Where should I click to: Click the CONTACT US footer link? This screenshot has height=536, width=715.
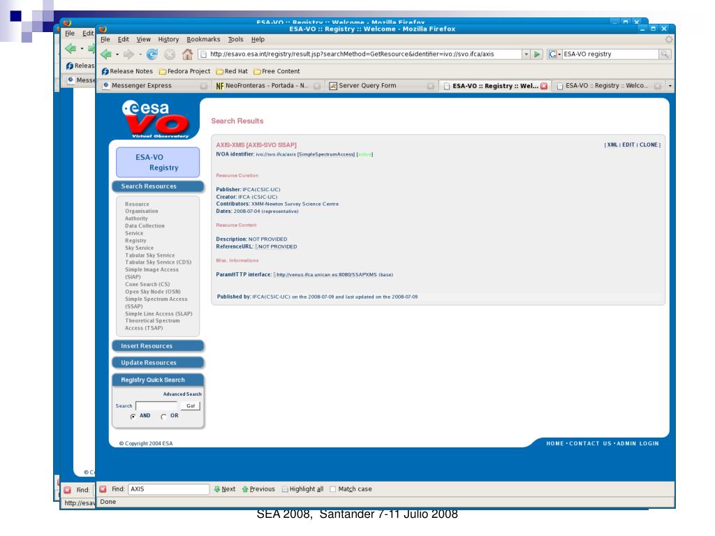coord(590,443)
